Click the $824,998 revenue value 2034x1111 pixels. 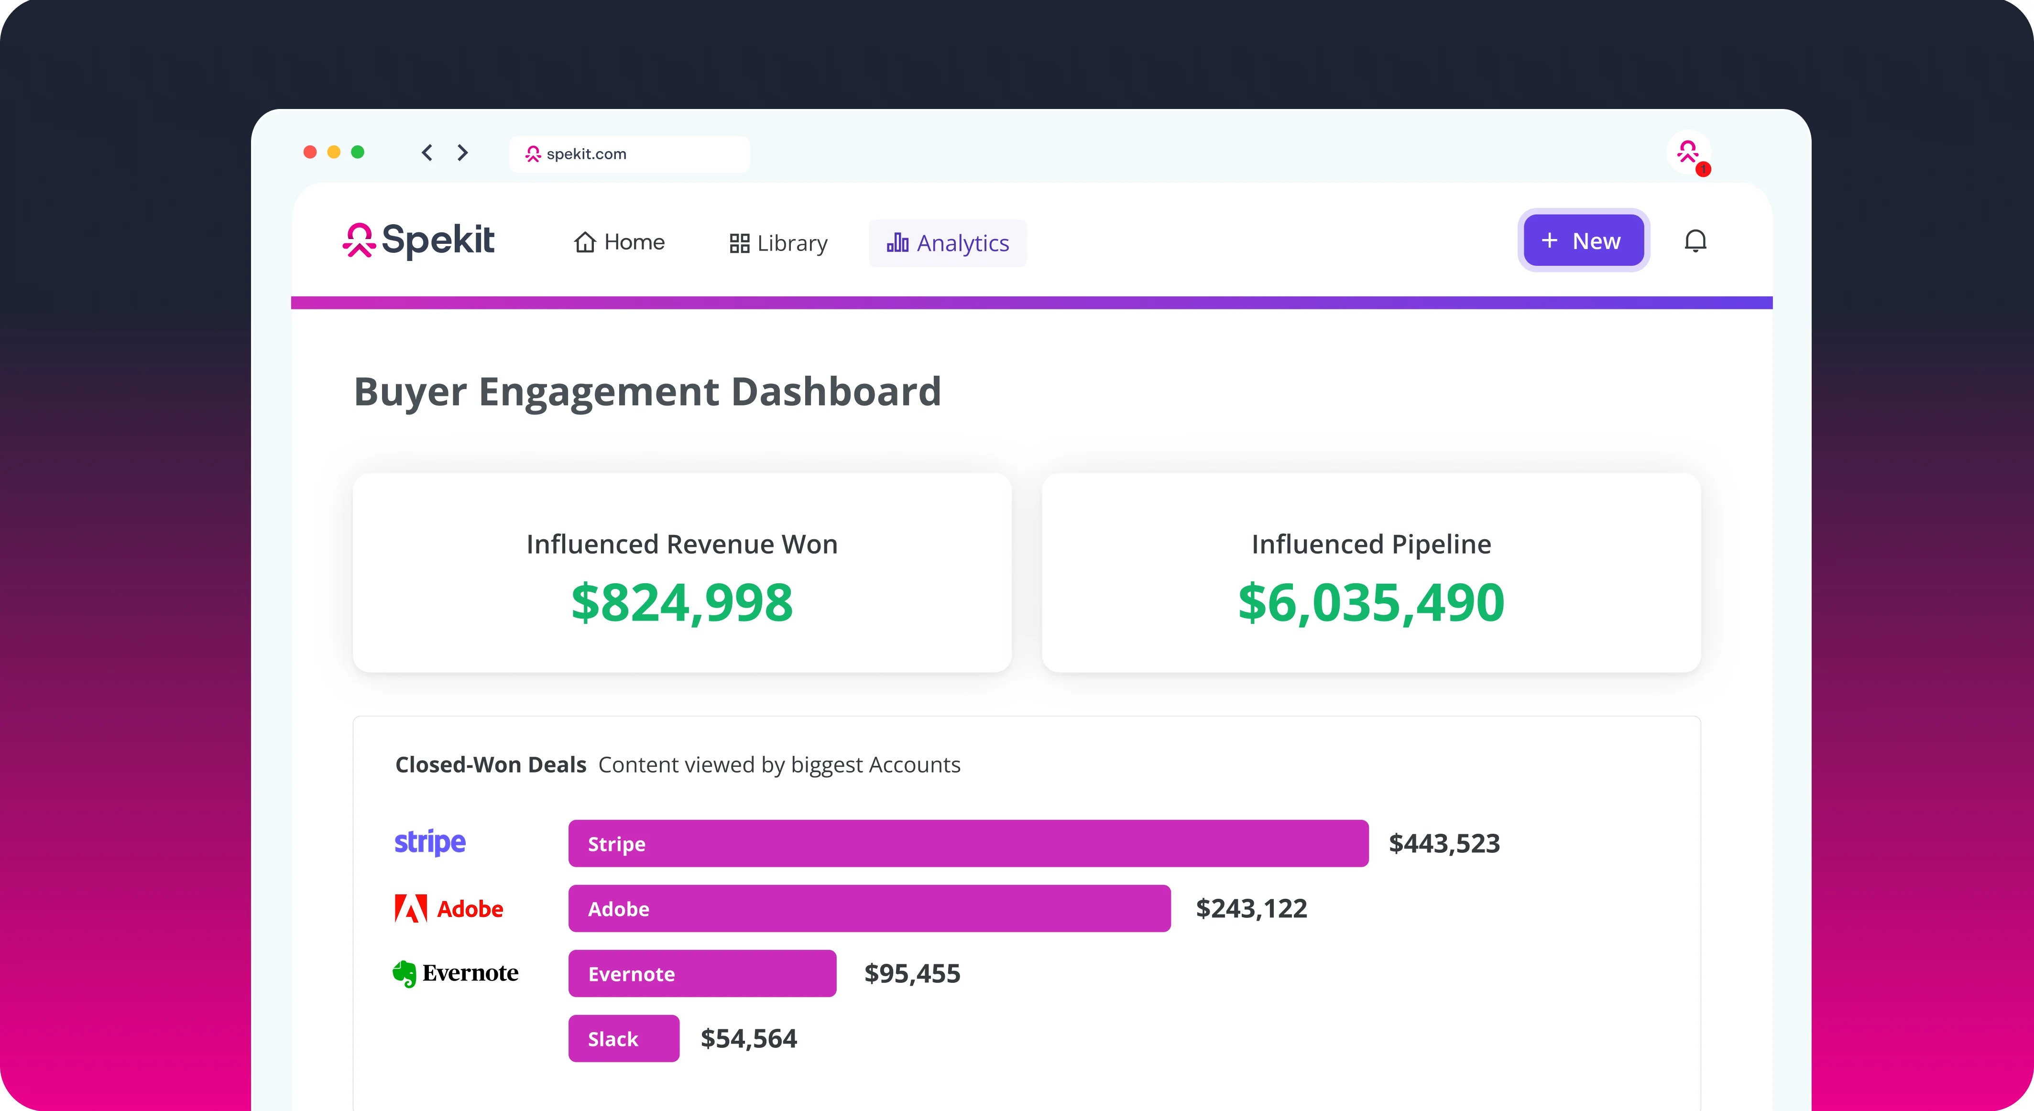(x=682, y=603)
